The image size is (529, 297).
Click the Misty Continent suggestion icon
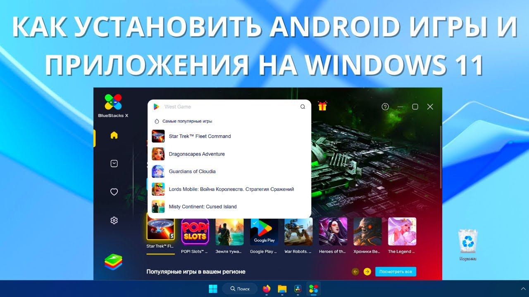point(158,206)
